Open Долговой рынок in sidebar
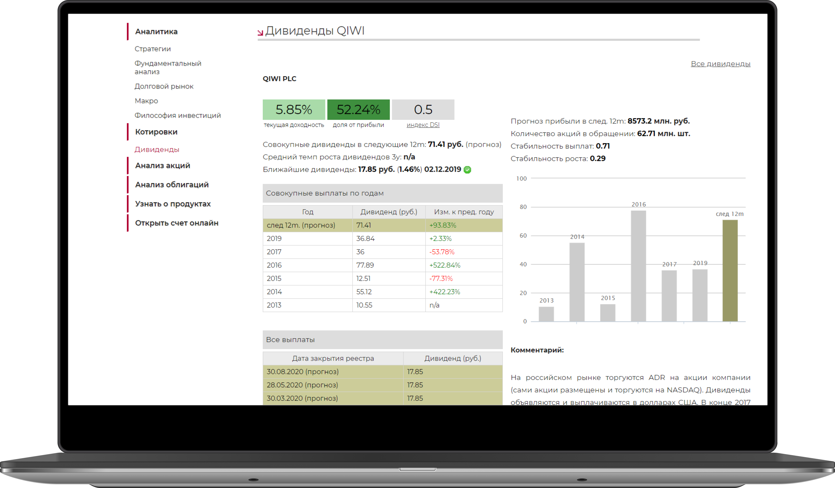835x488 pixels. pos(164,86)
